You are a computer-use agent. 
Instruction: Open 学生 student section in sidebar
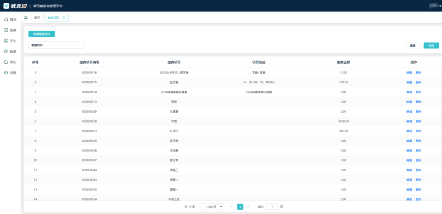click(10, 41)
